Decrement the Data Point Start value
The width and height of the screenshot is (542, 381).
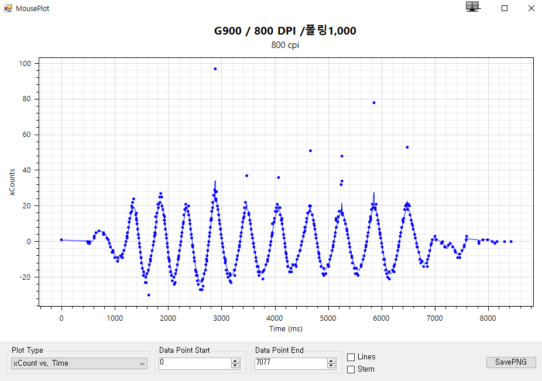coord(235,366)
